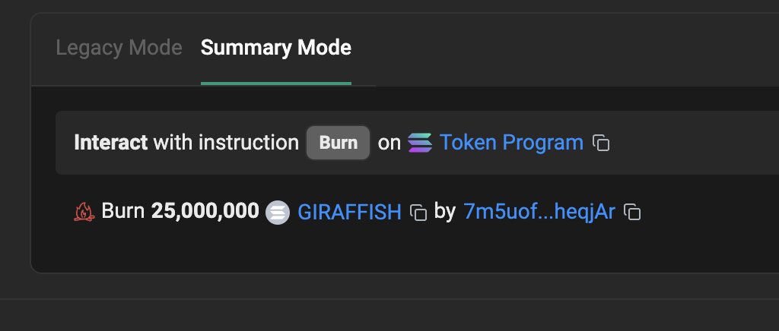Viewport: 779px width, 331px height.
Task: Open the Token Program link
Action: point(511,143)
